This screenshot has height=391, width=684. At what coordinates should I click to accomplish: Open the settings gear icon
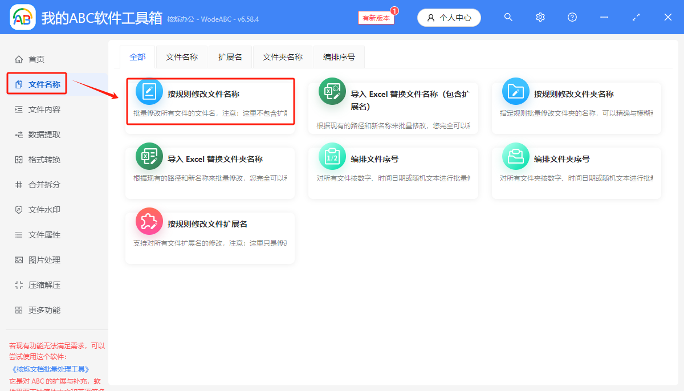540,17
